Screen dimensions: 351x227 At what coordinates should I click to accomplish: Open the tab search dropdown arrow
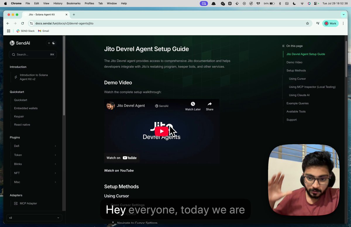pos(343,15)
